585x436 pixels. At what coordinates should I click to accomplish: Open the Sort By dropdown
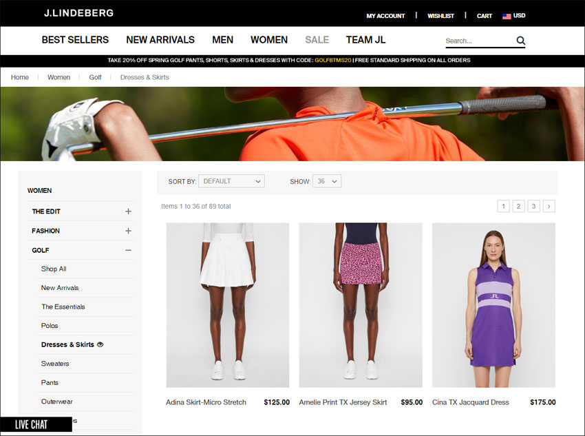[231, 181]
